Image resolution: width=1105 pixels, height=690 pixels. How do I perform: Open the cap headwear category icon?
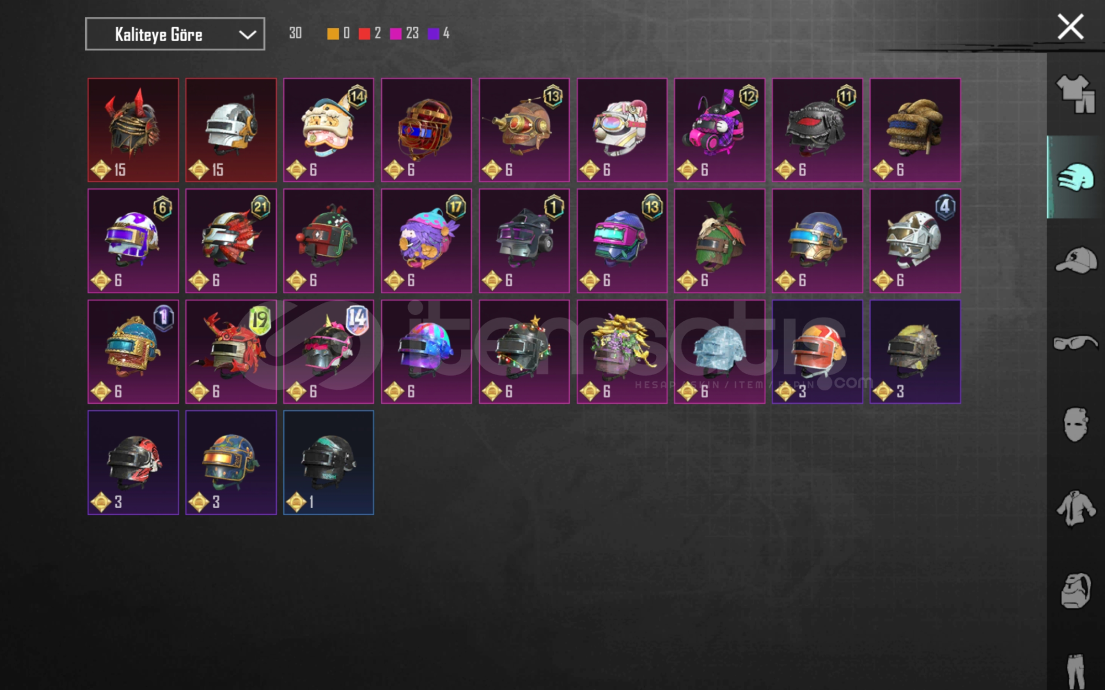pos(1076,260)
